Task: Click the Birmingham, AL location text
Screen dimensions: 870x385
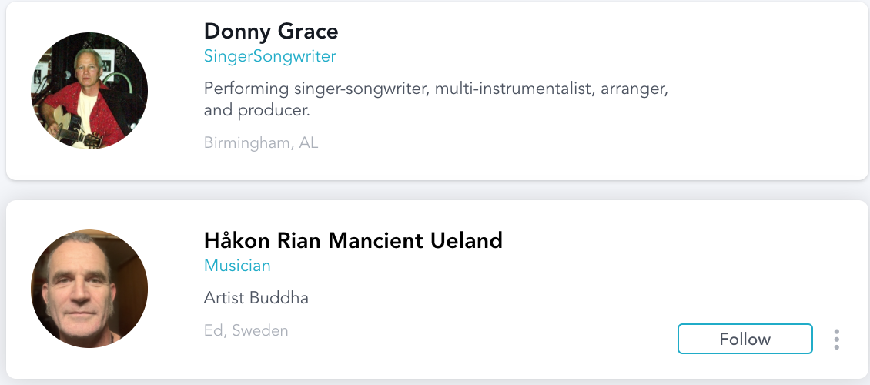Action: tap(261, 143)
